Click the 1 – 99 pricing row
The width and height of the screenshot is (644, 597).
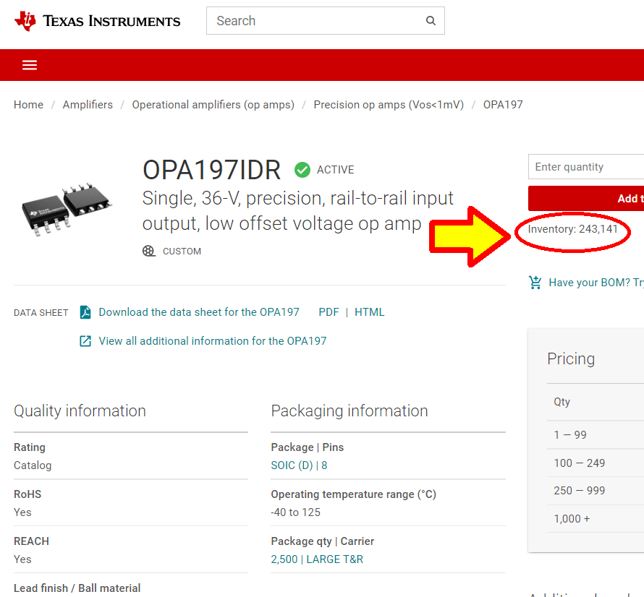(x=596, y=434)
